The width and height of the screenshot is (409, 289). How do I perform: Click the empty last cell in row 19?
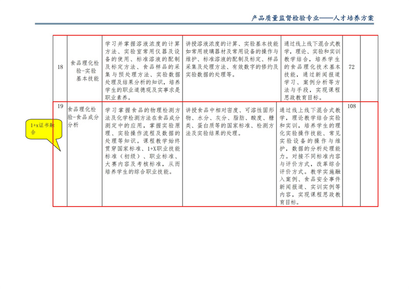tap(369, 153)
